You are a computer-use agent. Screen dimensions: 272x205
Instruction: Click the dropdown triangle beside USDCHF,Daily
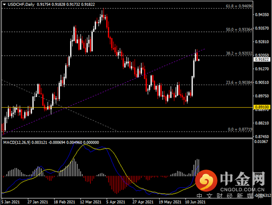coord(4,4)
